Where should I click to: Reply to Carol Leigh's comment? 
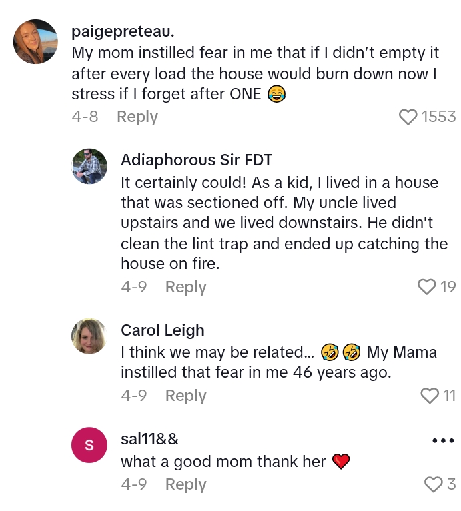click(x=185, y=396)
